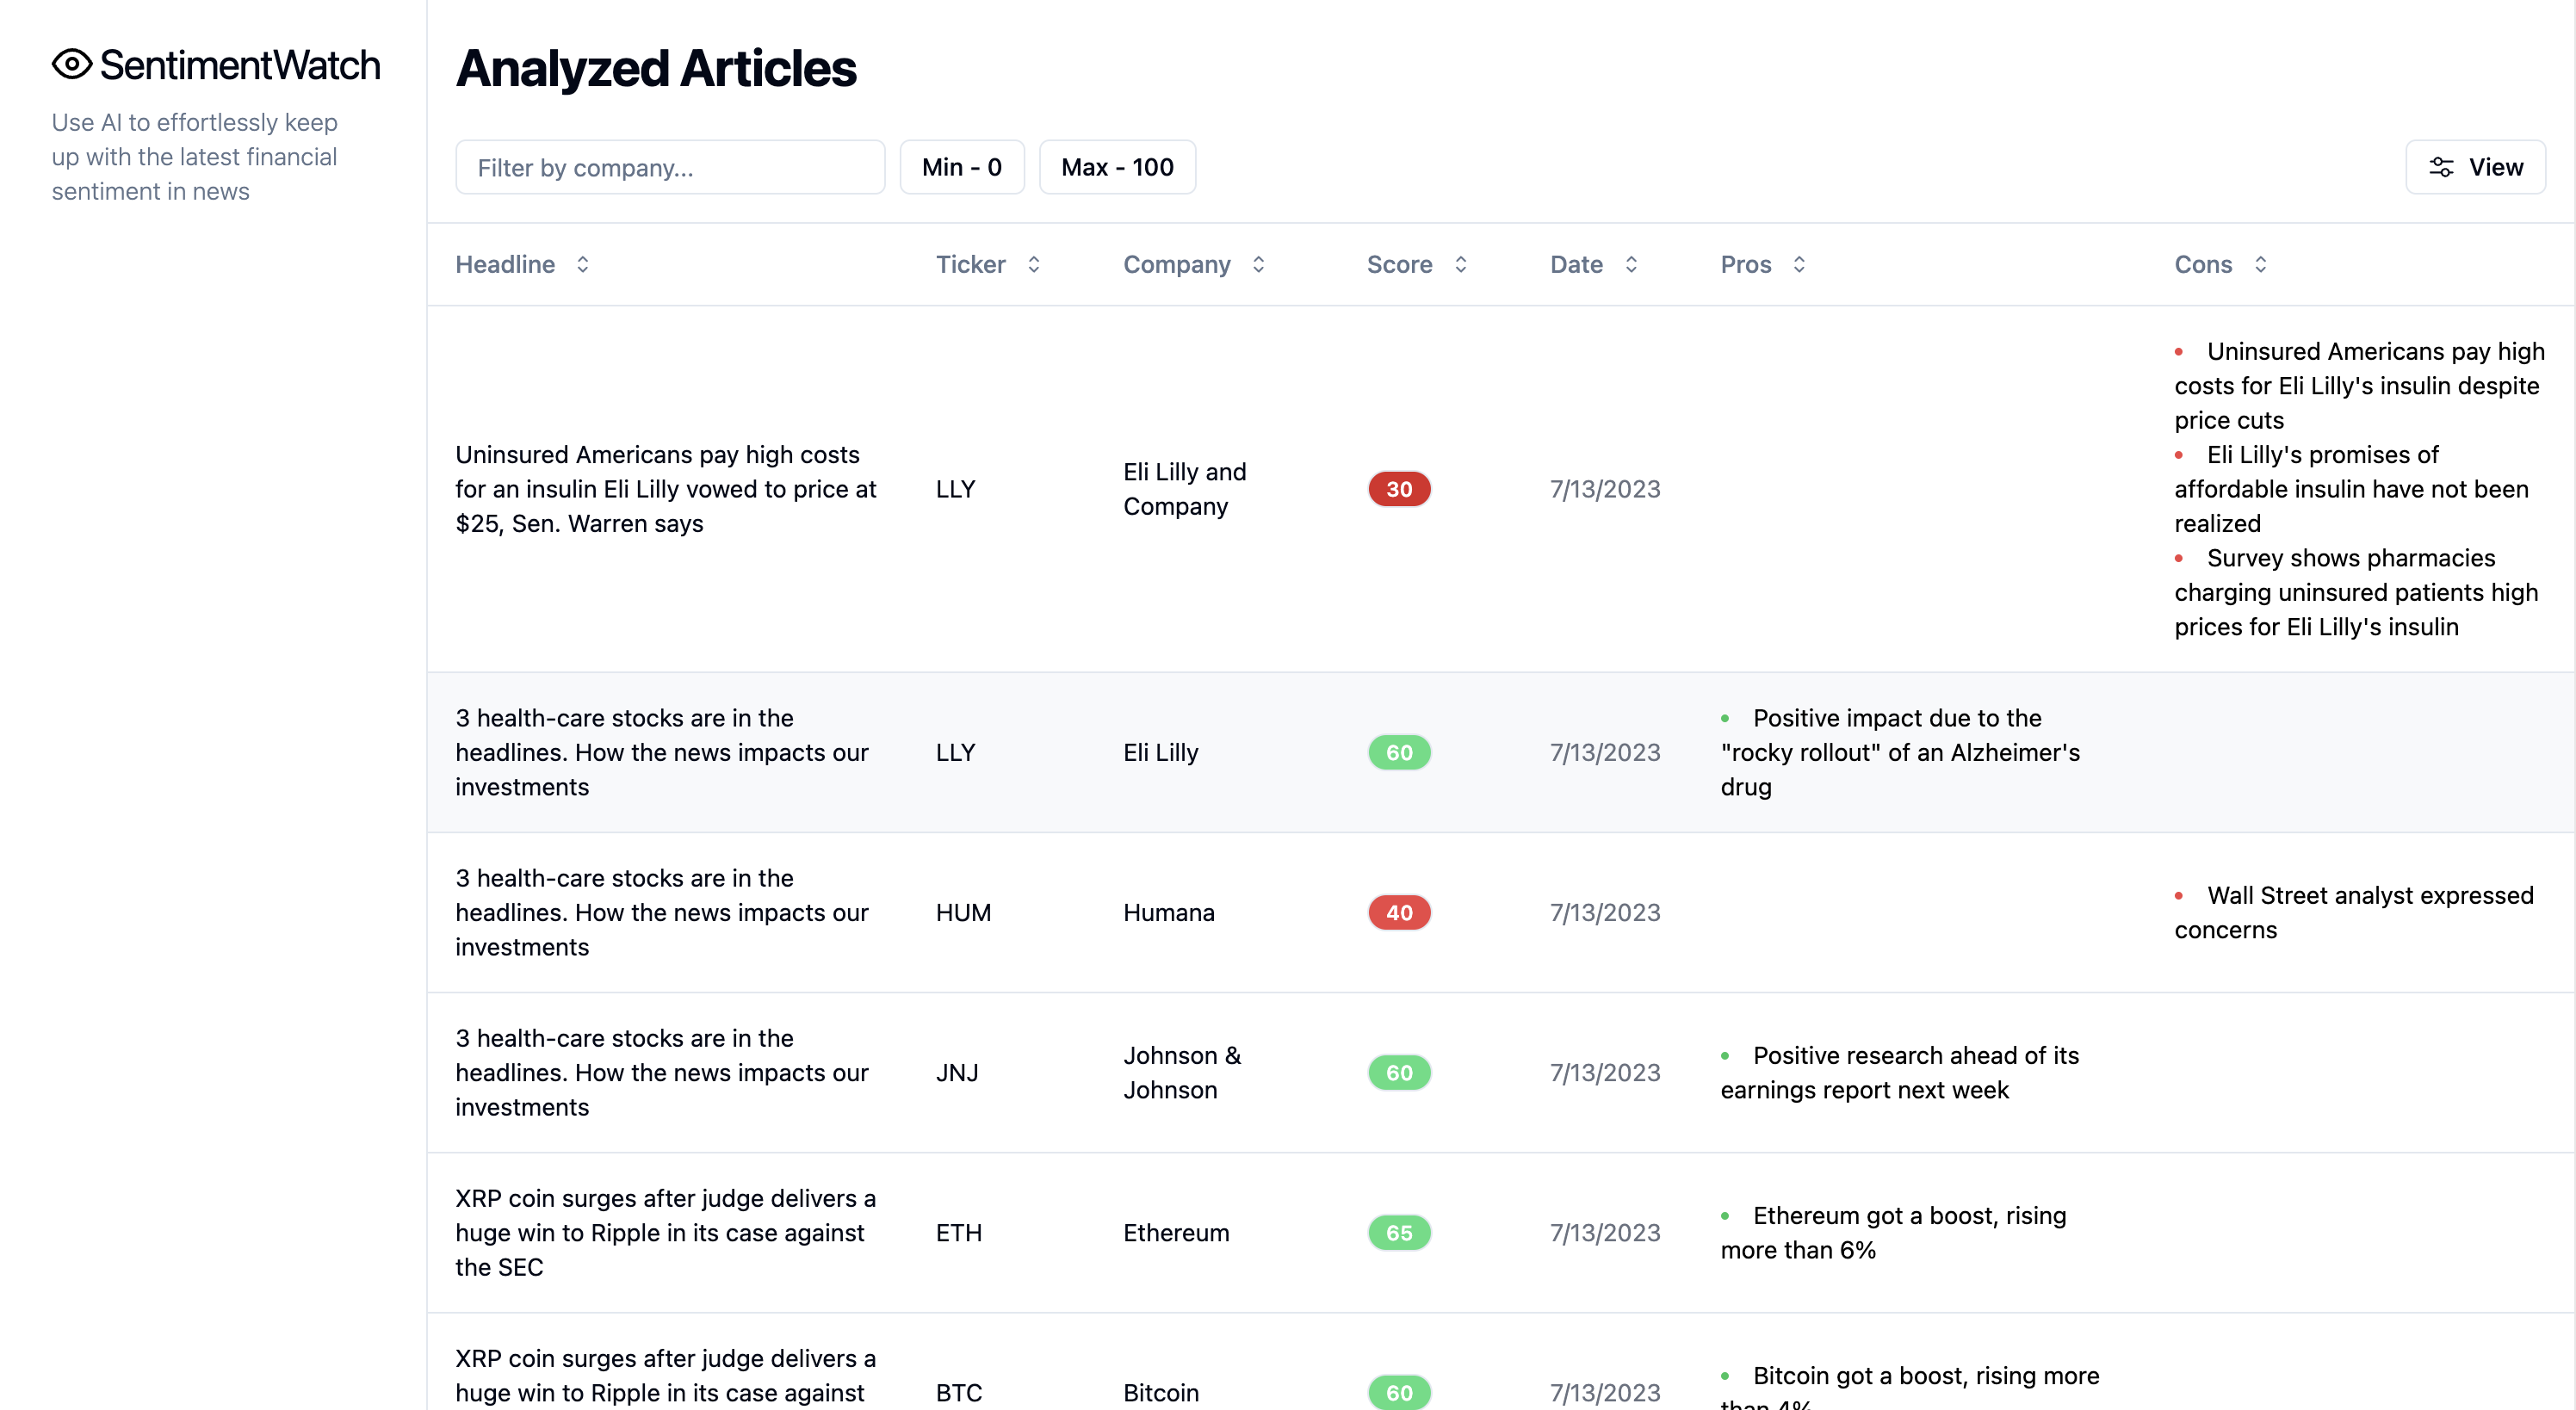The height and width of the screenshot is (1410, 2576).
Task: Select health-care stocks headline in JNJ row
Action: click(x=662, y=1072)
